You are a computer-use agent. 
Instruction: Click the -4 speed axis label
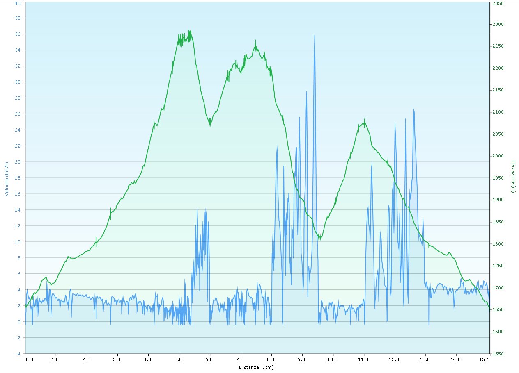pyautogui.click(x=17, y=353)
